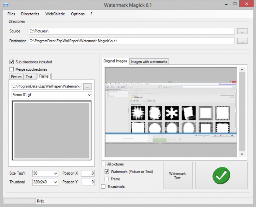Viewport: 256px width, 207px height.
Task: Click the Position X input field
Action: click(88, 174)
